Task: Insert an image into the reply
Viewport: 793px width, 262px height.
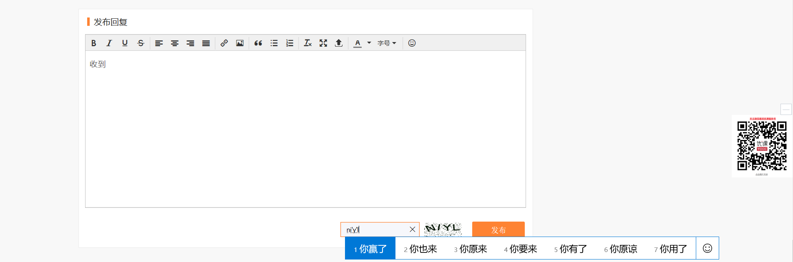Action: click(240, 43)
